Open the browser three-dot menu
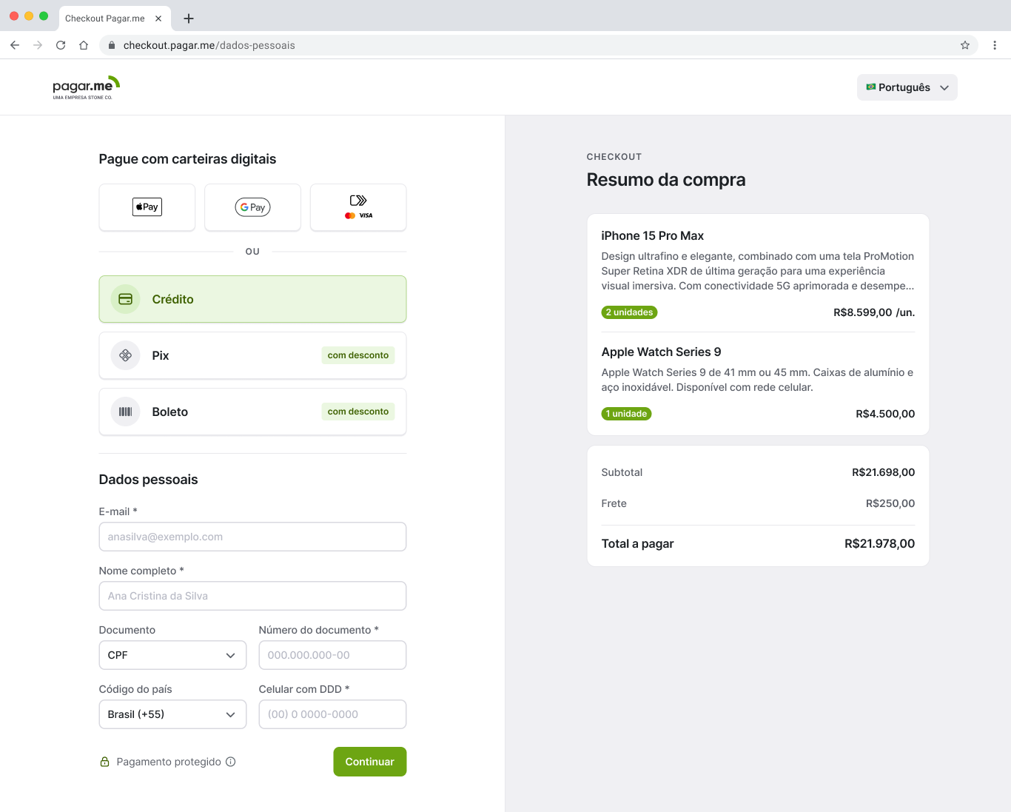Image resolution: width=1011 pixels, height=812 pixels. point(995,45)
